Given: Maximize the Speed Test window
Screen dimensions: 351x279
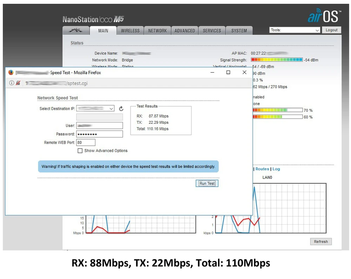Looking at the screenshot, I should click(228, 73).
